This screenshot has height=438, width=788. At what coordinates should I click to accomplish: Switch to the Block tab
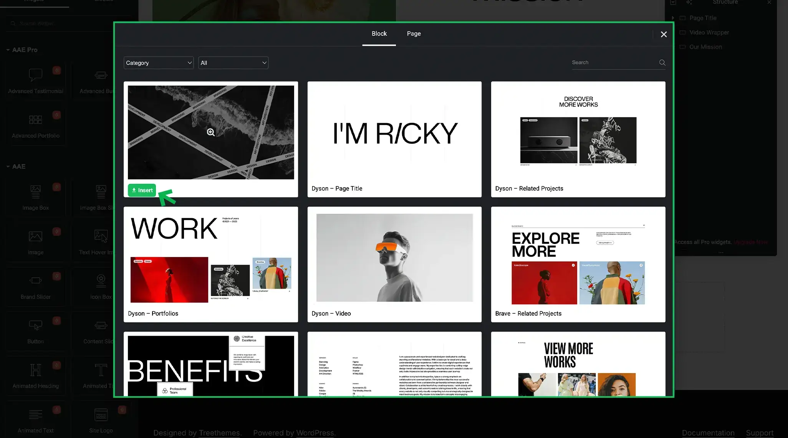coord(379,34)
